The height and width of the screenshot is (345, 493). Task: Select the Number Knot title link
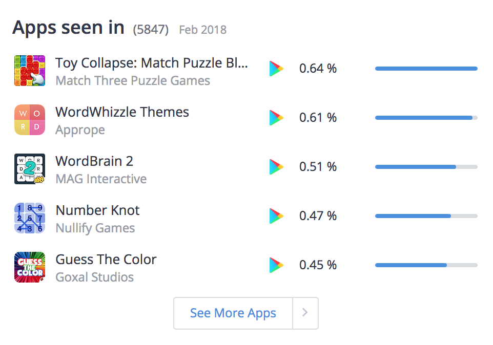(97, 210)
